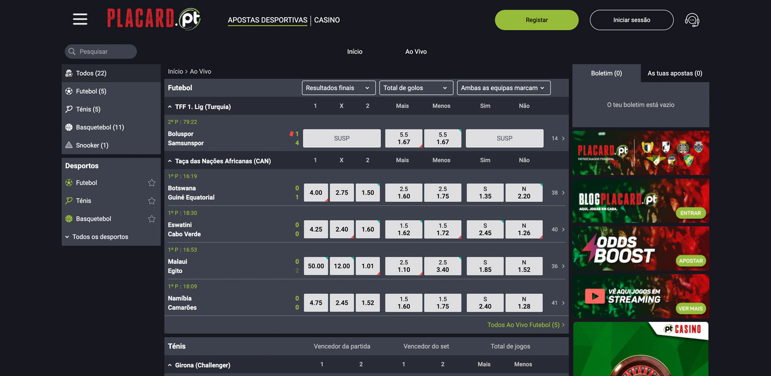The width and height of the screenshot is (771, 376).
Task: Open the Resultados finais dropdown
Action: (x=339, y=88)
